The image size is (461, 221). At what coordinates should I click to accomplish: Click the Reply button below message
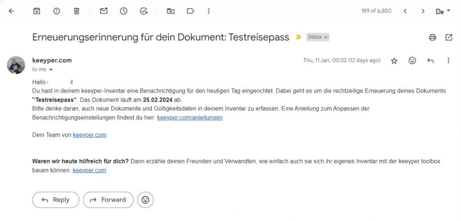[x=55, y=200]
